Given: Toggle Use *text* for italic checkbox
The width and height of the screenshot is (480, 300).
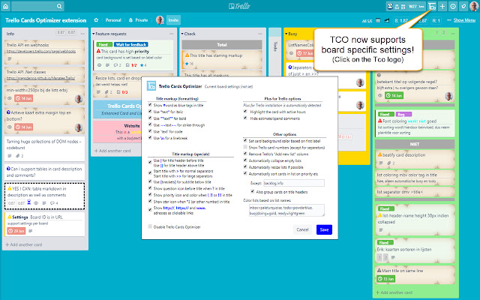Looking at the screenshot, I should coord(150,112).
